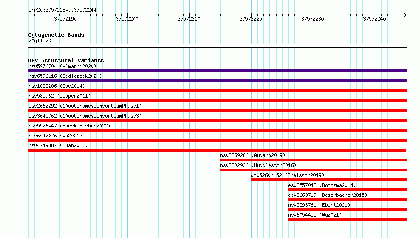Select the purple bar for nsv5976704
Viewport: 420px width, 238px height.
pyautogui.click(x=217, y=71)
